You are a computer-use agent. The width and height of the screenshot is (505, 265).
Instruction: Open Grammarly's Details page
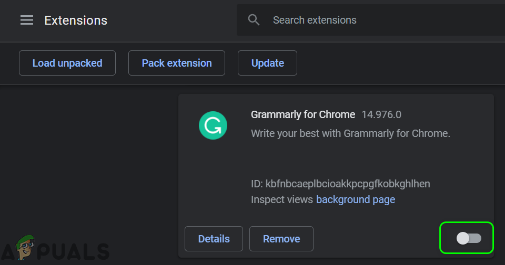(x=214, y=239)
